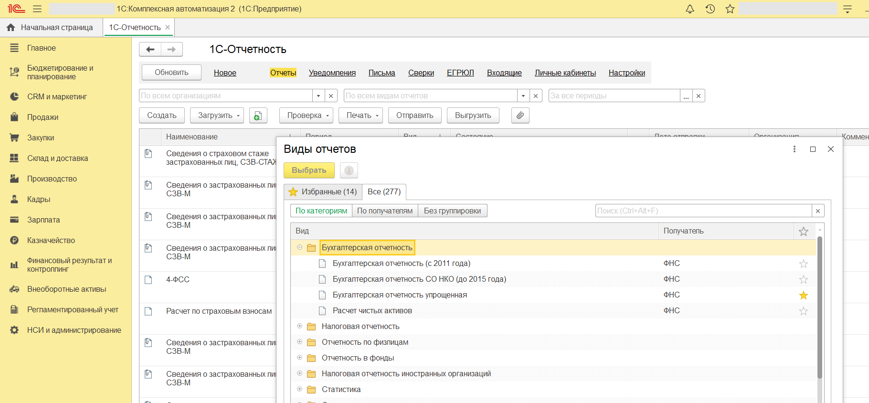
Task: Open the Сверки section link
Action: 421,73
